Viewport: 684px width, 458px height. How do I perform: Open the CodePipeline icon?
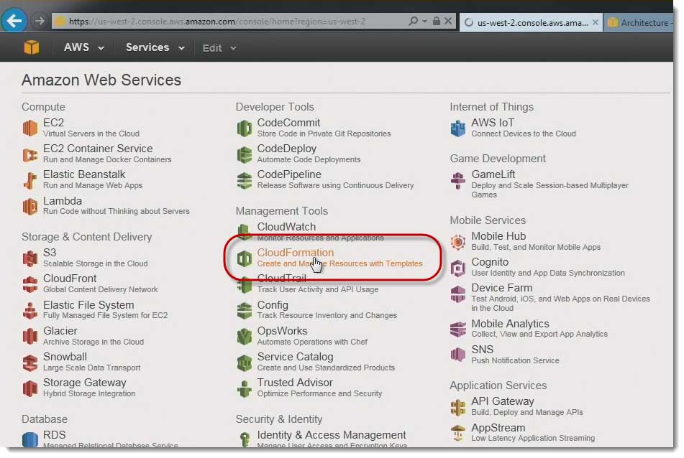coord(245,180)
